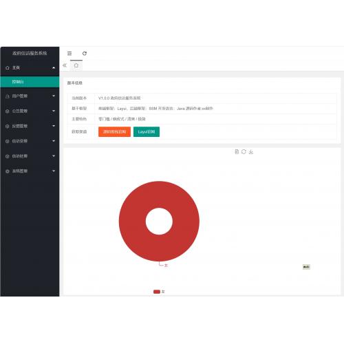
Task: Open the 信访处理 sidebar menu
Action: click(x=30, y=156)
